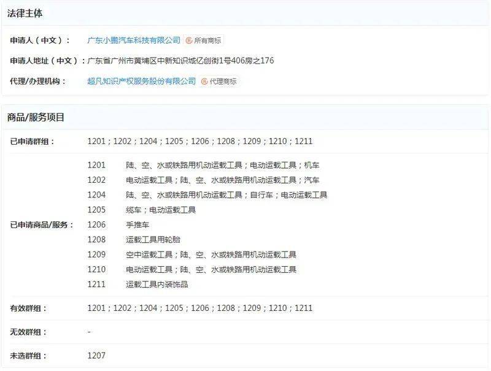This screenshot has width=491, height=371.
Task: Select unselected group code 1207
Action: [x=96, y=356]
